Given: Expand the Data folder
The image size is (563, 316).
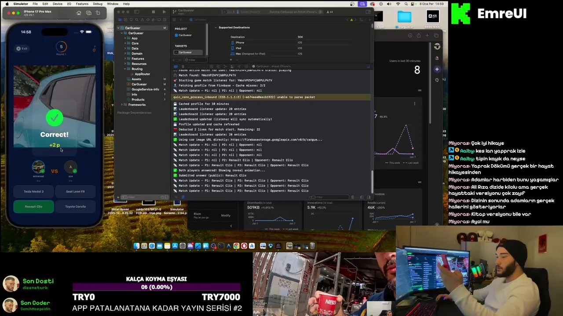Looking at the screenshot, I should (x=125, y=48).
